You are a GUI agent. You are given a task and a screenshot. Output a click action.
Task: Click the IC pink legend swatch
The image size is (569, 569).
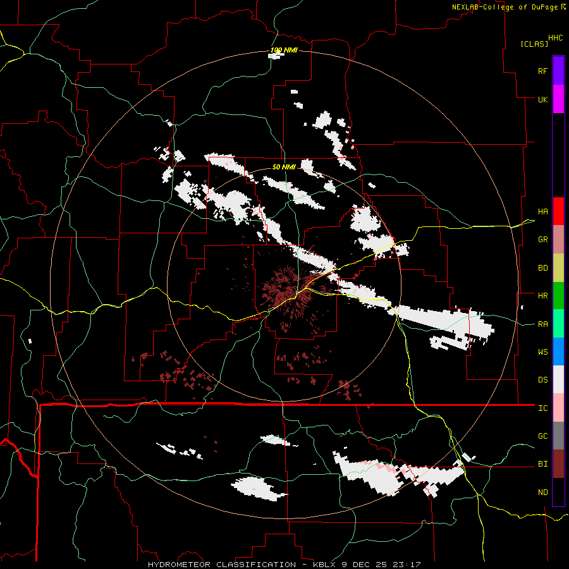[558, 408]
